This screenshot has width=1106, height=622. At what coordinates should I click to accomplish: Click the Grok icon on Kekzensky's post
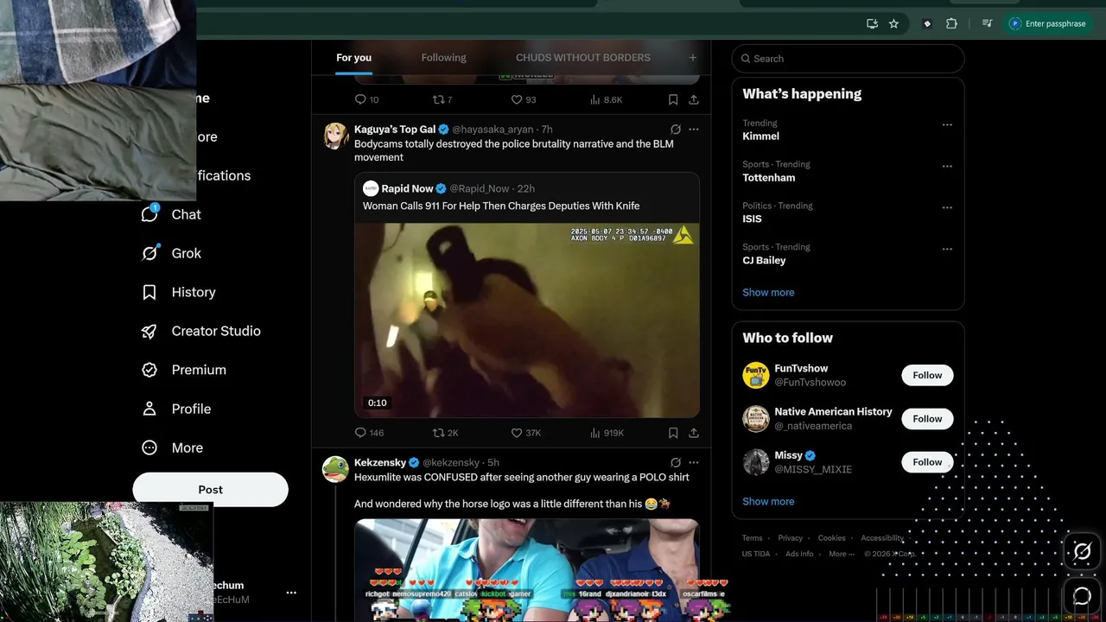[676, 463]
